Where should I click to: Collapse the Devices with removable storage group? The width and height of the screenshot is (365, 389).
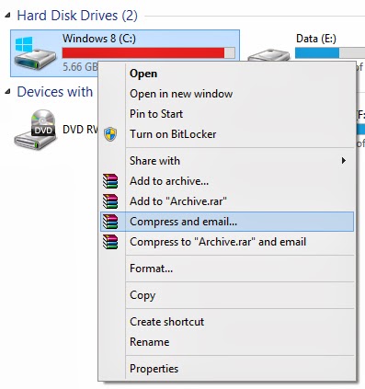click(8, 91)
